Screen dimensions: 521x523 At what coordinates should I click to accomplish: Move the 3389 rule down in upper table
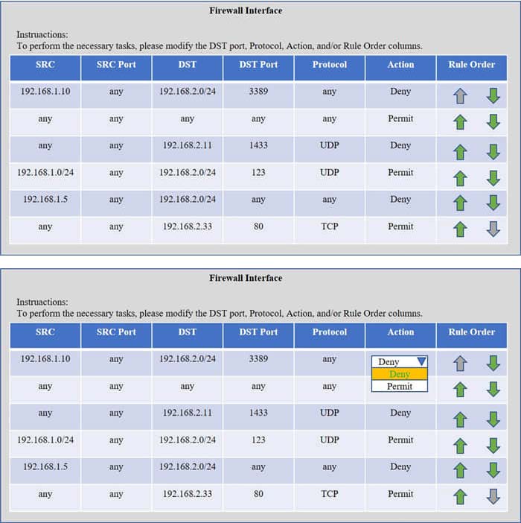point(493,95)
